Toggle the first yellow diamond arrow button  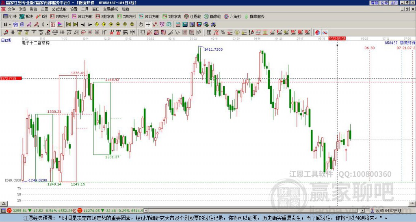click(x=97, y=24)
